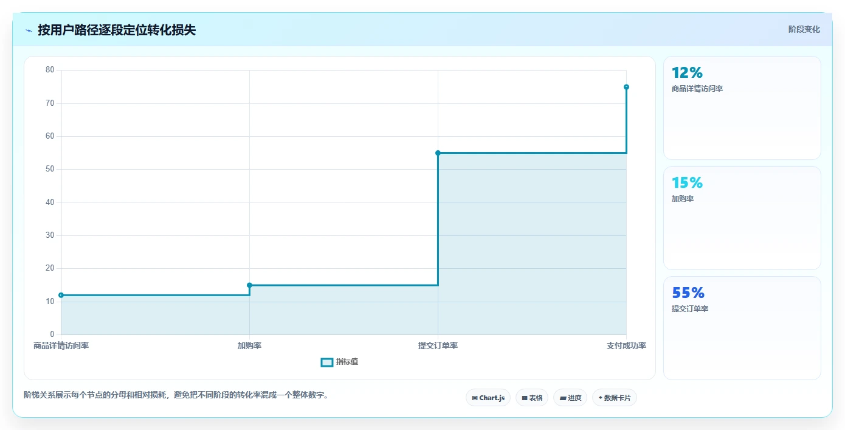Image resolution: width=845 pixels, height=430 pixels.
Task: Toggle the 指标值 legend color box
Action: [327, 362]
